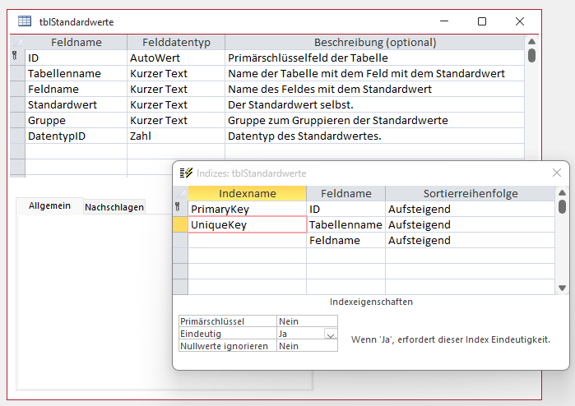Select the UniqueKey index name field

coord(248,224)
